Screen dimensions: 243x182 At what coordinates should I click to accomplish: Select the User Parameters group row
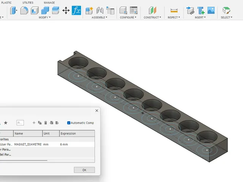(x=47, y=149)
